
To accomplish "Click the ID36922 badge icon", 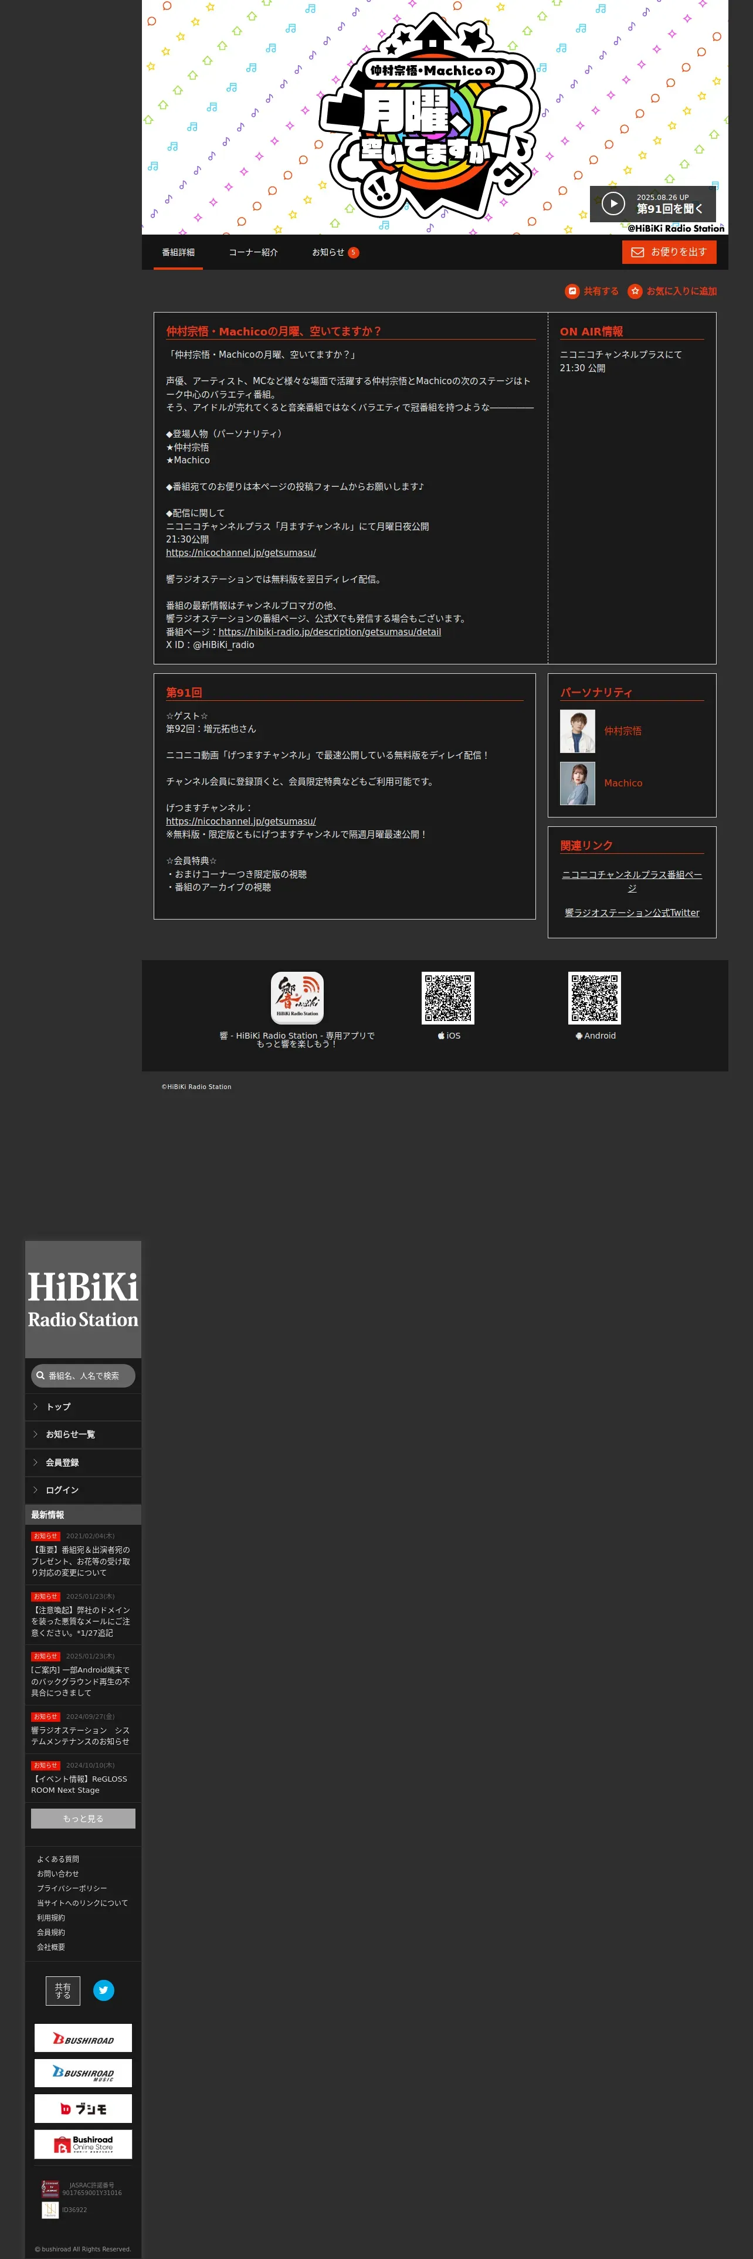I will 50,2210.
